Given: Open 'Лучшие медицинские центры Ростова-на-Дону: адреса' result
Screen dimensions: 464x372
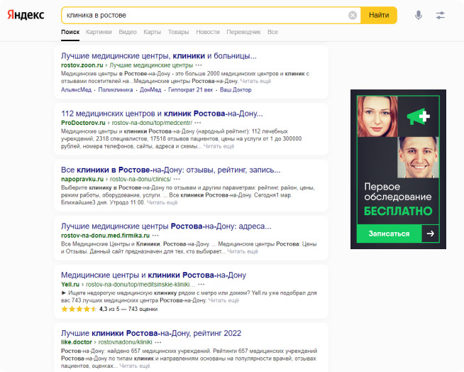Looking at the screenshot, I should [166, 226].
